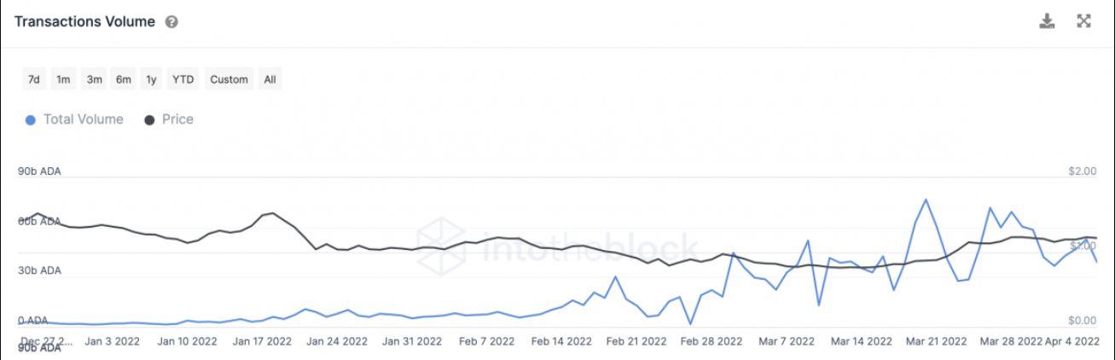The image size is (1115, 360).
Task: Choose the 1y time range
Action: tap(151, 79)
